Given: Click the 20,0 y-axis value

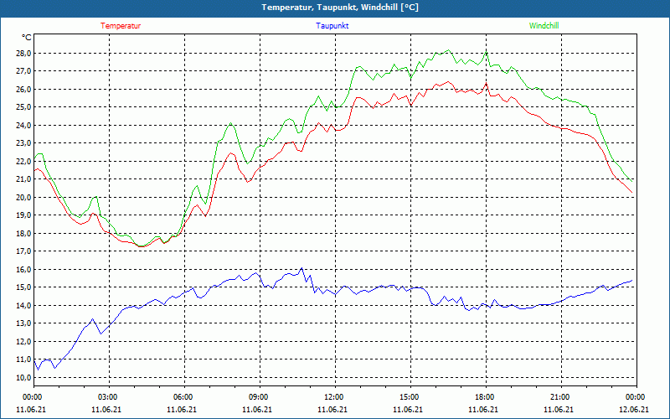Looking at the screenshot, I should point(24,197).
